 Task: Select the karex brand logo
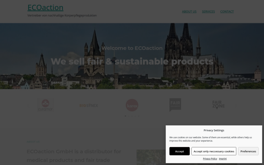(x=132, y=105)
